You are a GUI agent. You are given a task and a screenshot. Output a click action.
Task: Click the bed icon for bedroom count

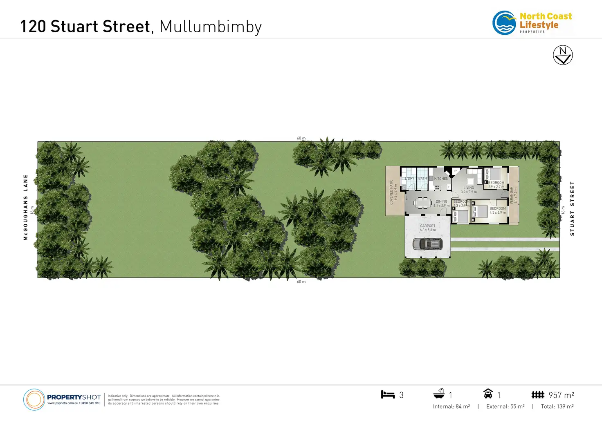pos(388,394)
